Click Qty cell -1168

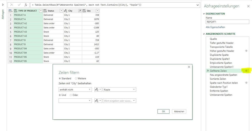tap(91, 28)
